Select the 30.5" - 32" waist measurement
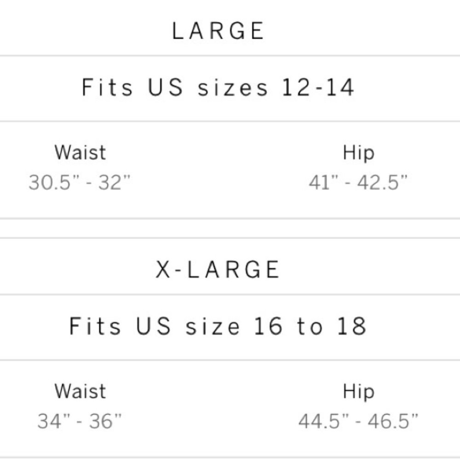 click(80, 183)
